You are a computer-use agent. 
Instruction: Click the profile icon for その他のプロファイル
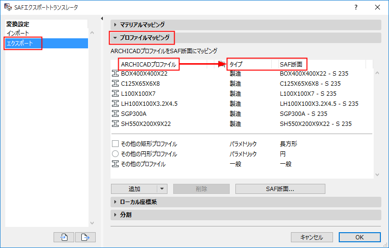pos(115,164)
